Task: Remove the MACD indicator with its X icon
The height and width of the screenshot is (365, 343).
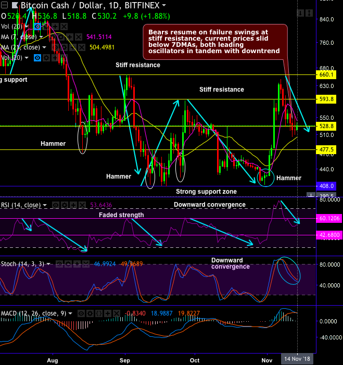Action: pyautogui.click(x=117, y=313)
